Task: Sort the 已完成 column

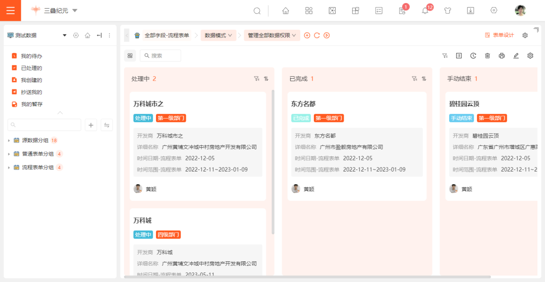Action: (424, 79)
